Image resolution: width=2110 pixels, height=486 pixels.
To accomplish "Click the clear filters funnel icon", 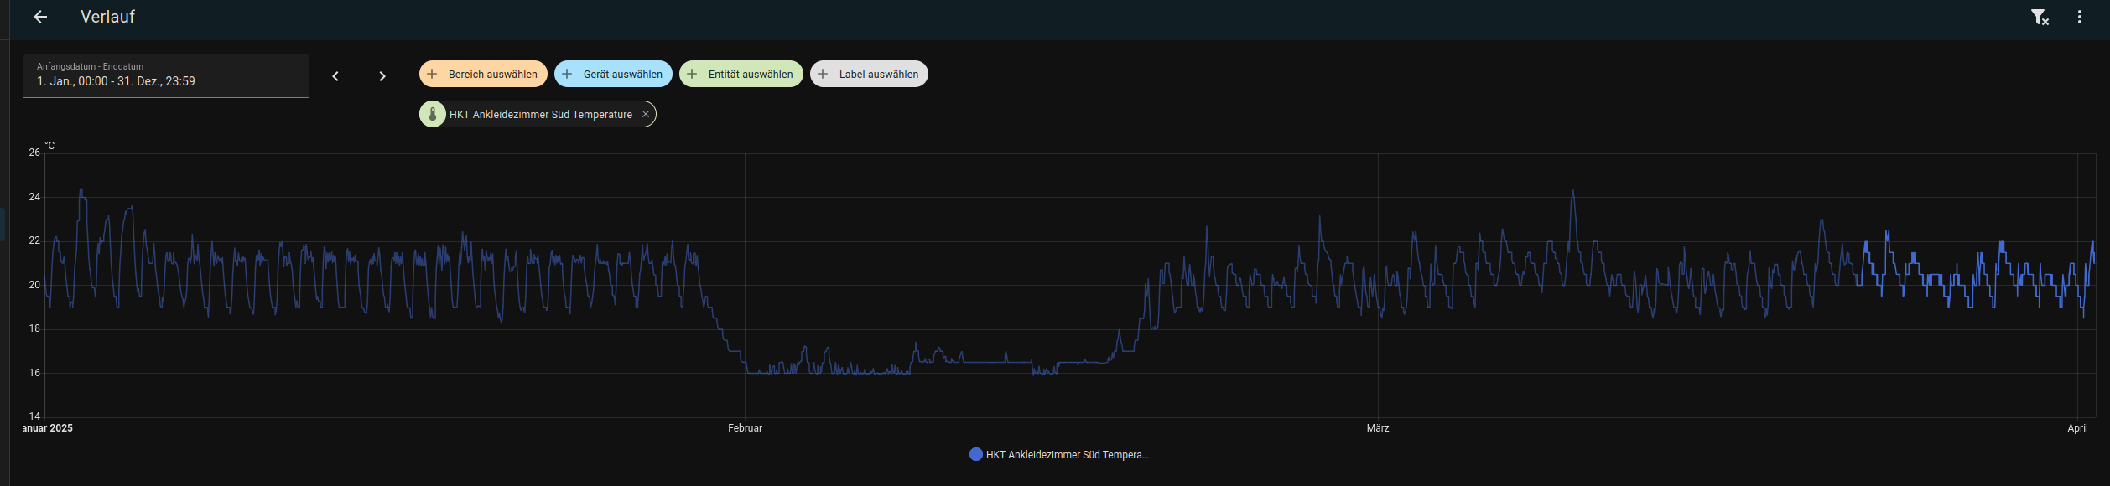I will click(2040, 17).
